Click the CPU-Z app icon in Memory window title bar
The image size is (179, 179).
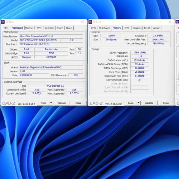(x=90, y=22)
